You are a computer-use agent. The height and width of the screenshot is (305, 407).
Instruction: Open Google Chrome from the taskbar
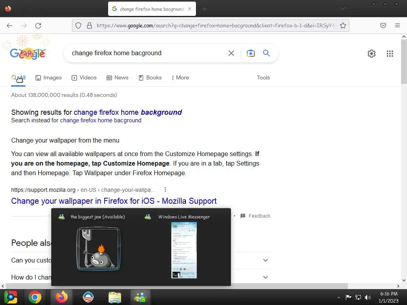[x=35, y=297]
